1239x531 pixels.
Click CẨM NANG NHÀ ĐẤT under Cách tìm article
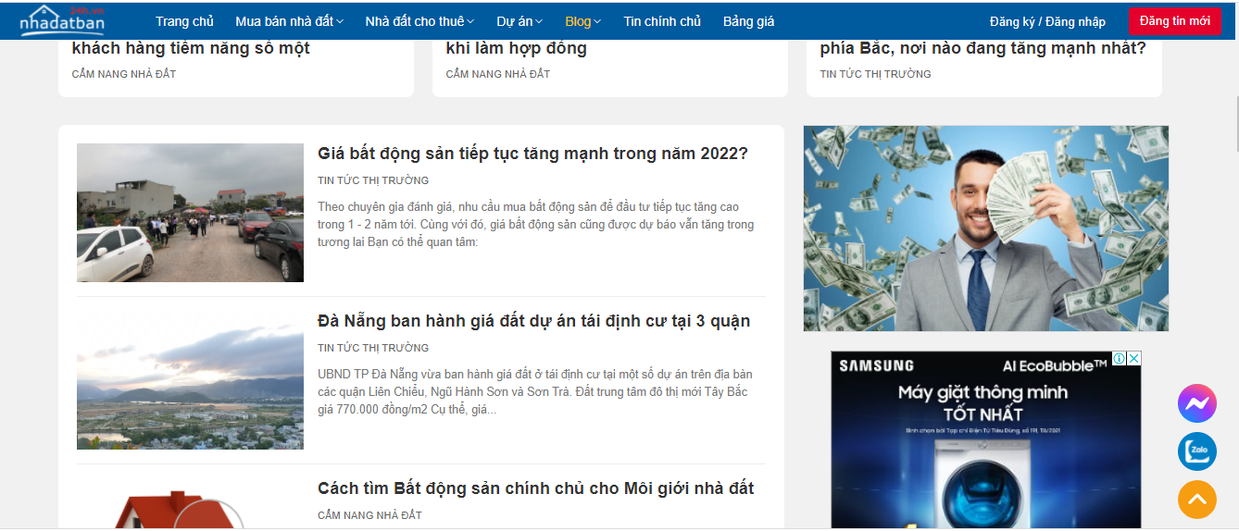(x=369, y=515)
